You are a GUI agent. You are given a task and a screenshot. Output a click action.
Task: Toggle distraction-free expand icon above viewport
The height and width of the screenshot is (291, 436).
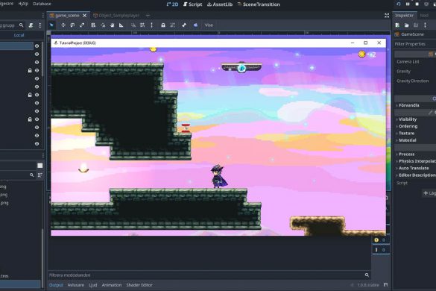pyautogui.click(x=387, y=16)
